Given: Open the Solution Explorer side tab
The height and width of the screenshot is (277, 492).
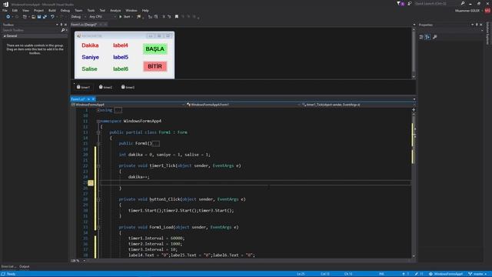Looking at the screenshot, I should (488, 33).
